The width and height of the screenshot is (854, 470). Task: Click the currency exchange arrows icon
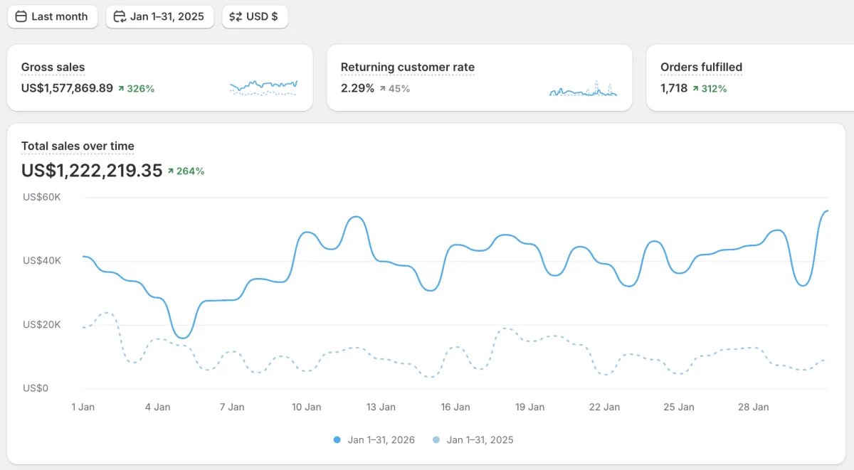[236, 16]
